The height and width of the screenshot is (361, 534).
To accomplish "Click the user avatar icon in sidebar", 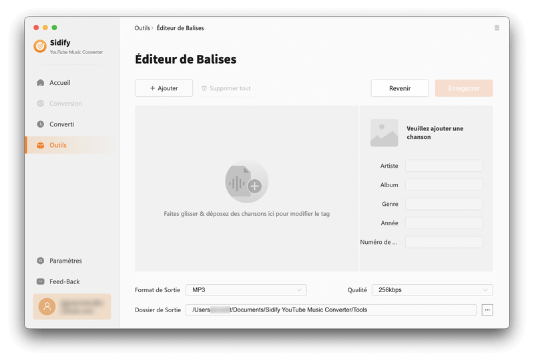I will (47, 306).
